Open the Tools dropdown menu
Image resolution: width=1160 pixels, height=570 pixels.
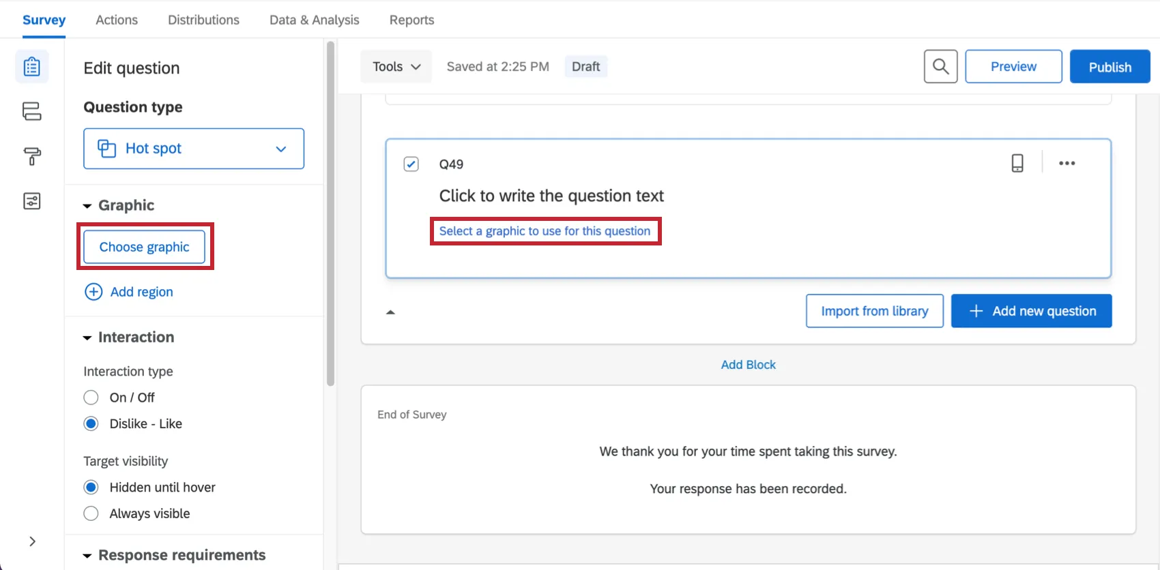[x=396, y=67]
